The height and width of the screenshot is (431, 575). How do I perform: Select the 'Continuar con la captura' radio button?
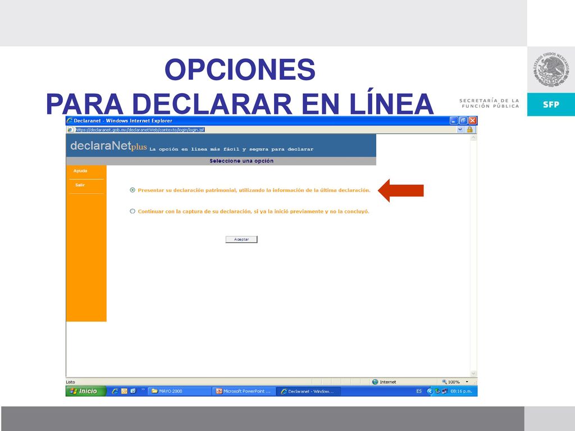point(133,211)
